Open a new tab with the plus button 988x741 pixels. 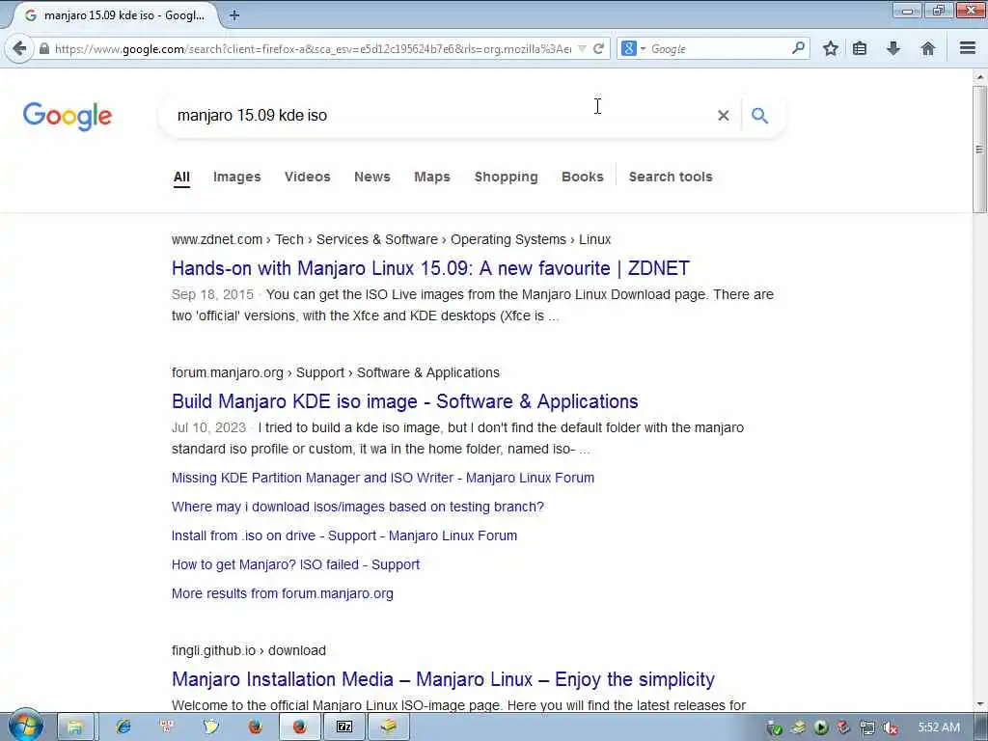(x=234, y=15)
